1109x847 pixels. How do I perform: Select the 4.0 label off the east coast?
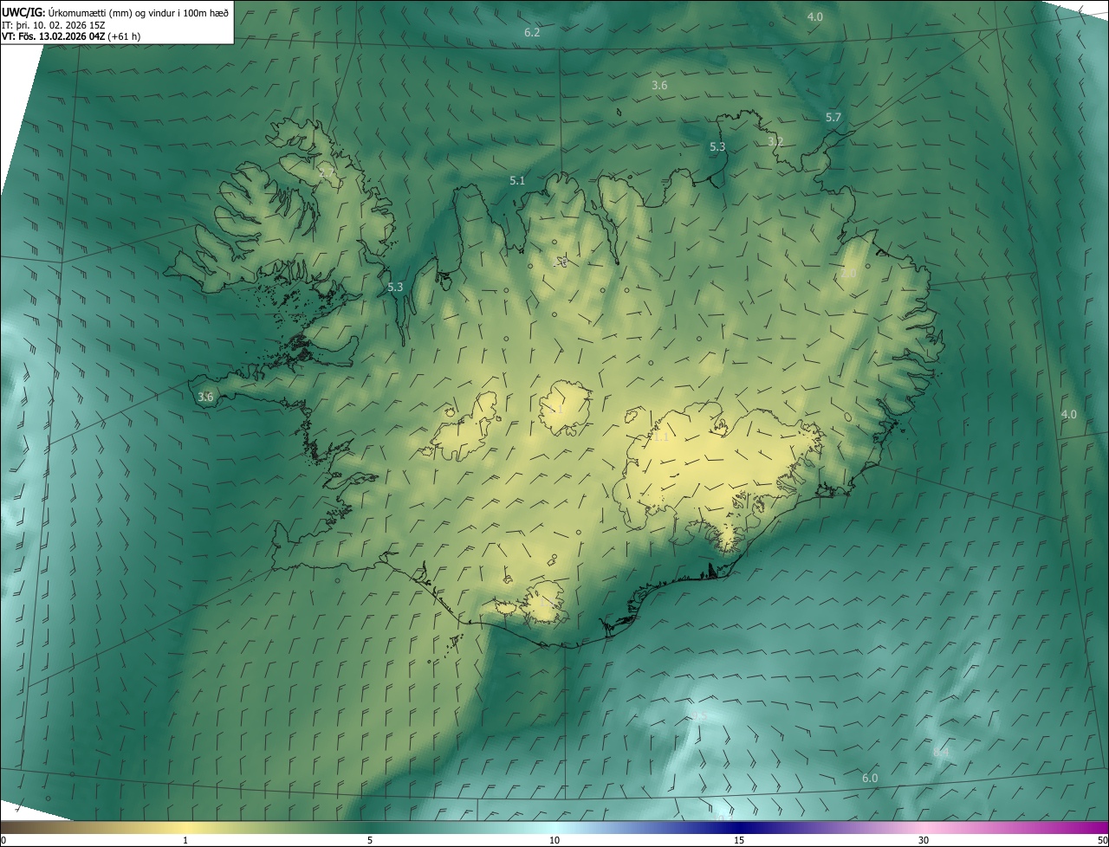tap(1069, 414)
